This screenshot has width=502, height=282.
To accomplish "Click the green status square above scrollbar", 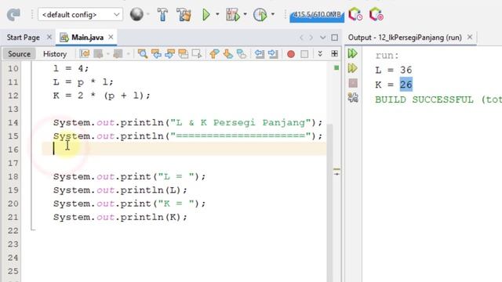I will coord(336,67).
